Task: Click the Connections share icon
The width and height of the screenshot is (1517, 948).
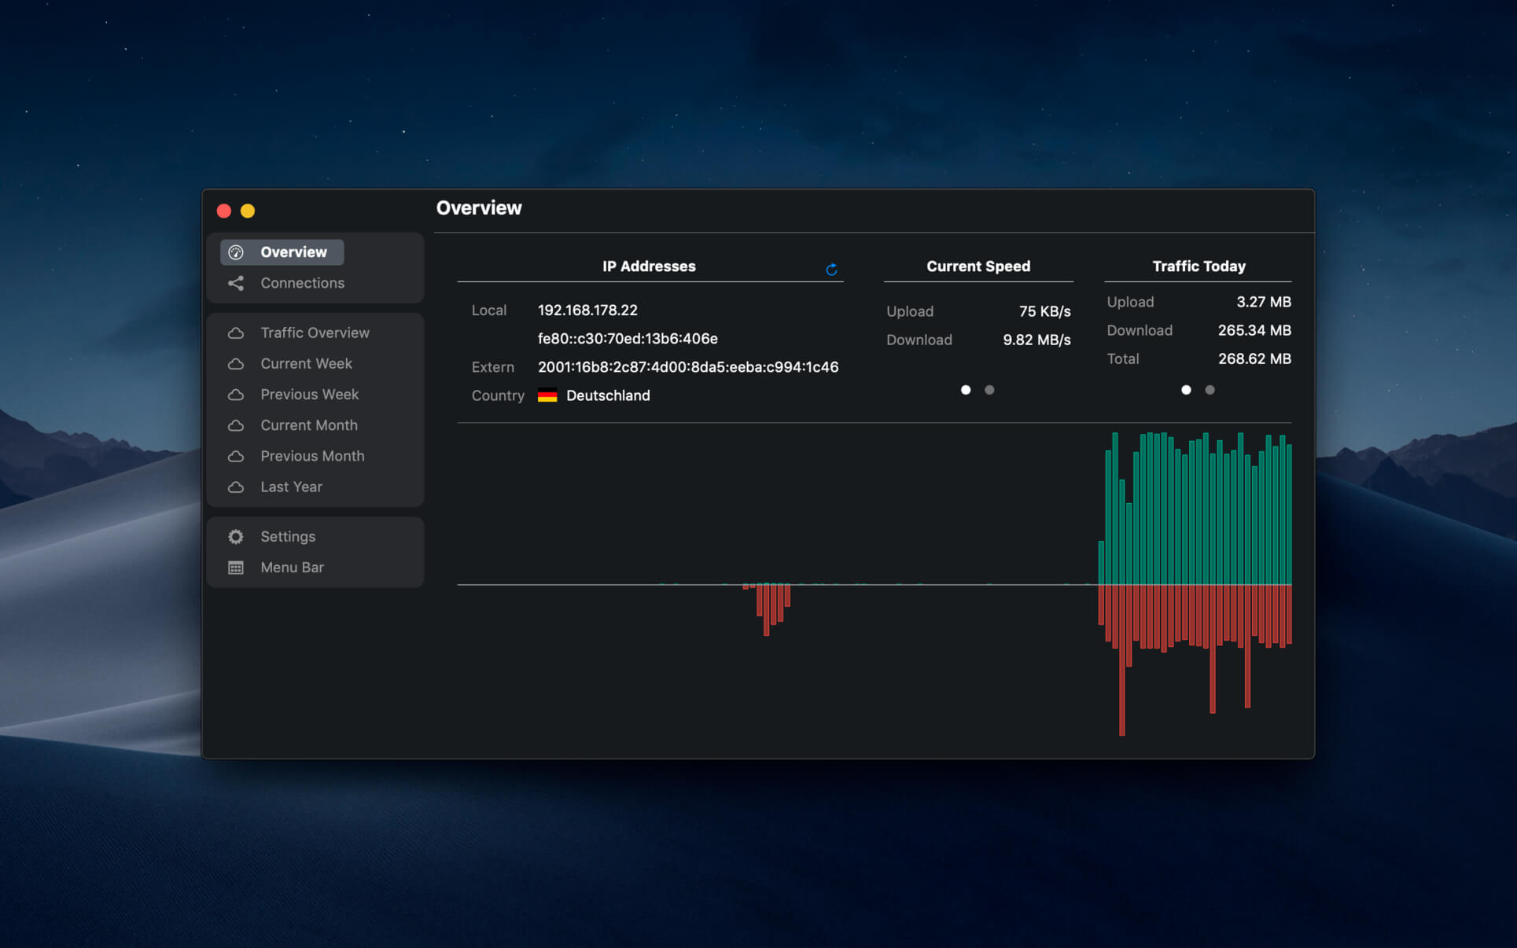Action: tap(236, 283)
